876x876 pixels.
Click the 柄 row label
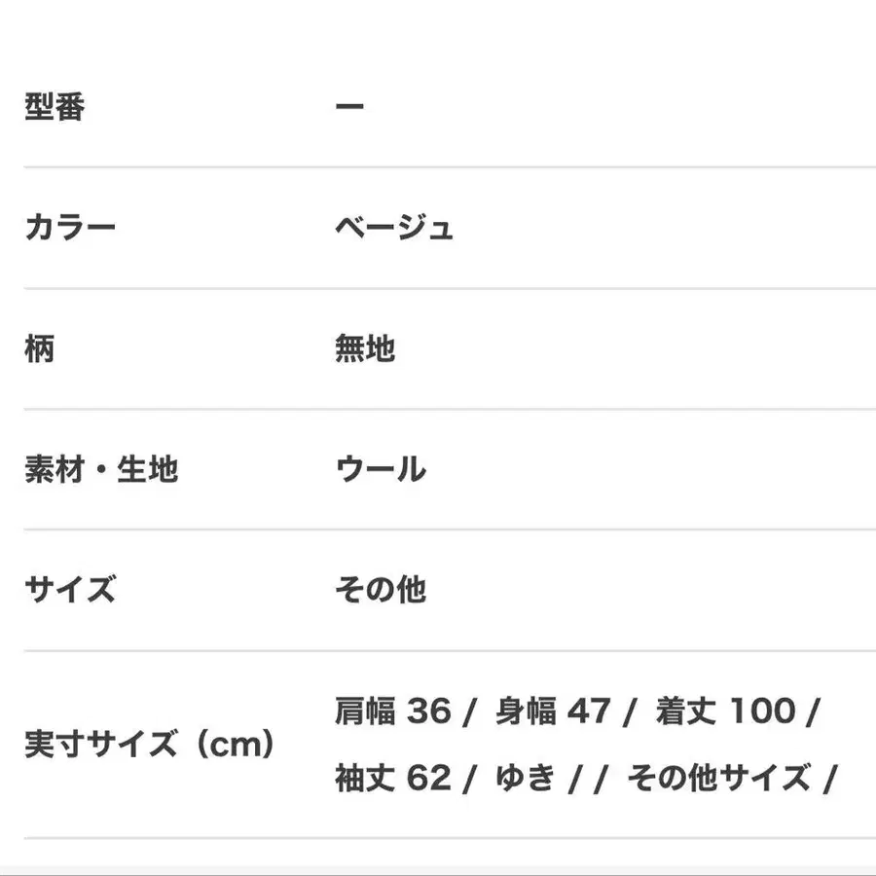[x=40, y=348]
